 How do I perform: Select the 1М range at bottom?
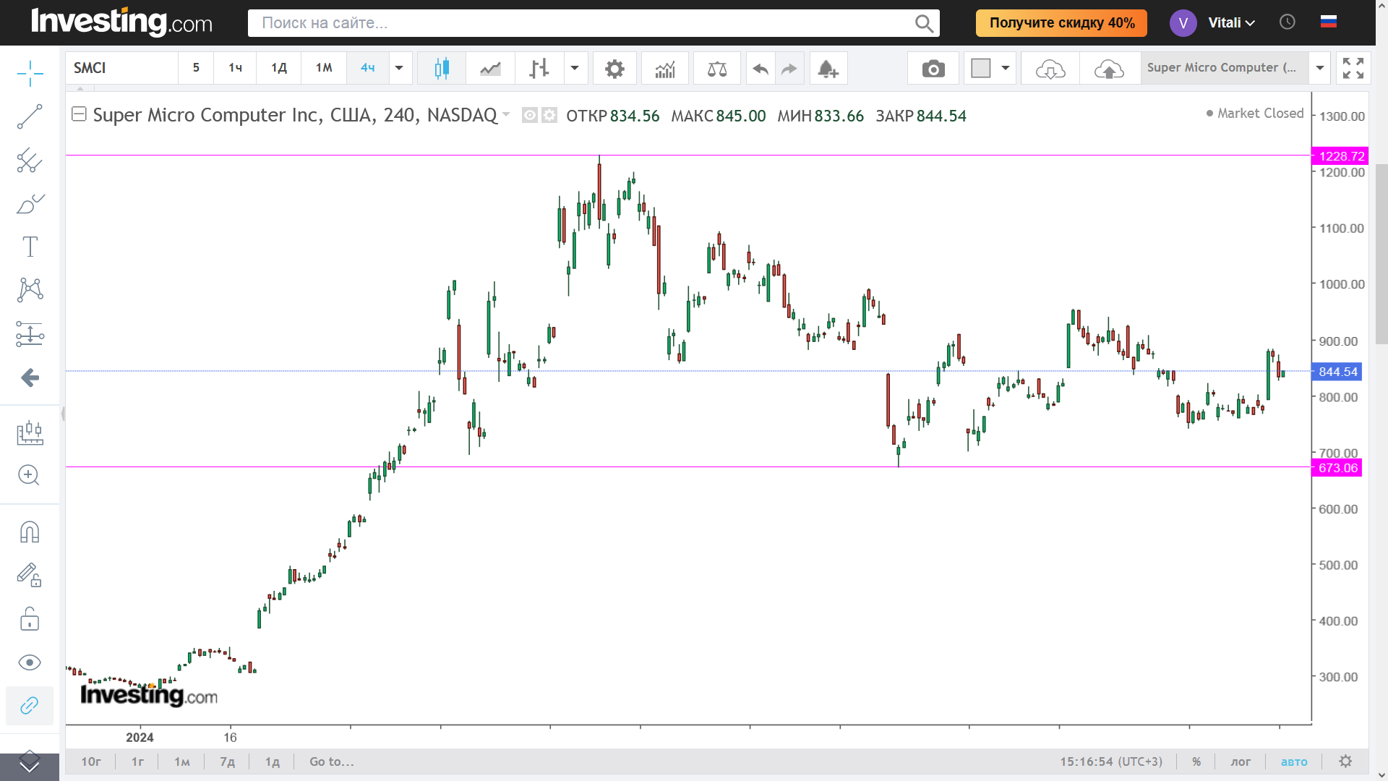181,761
